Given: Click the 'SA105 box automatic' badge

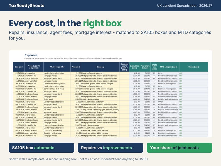Looking at the screenshot, I should [41, 148].
